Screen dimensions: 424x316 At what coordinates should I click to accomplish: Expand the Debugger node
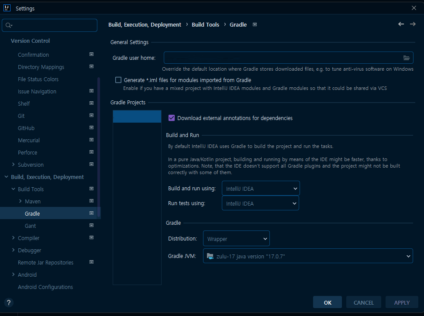13,250
